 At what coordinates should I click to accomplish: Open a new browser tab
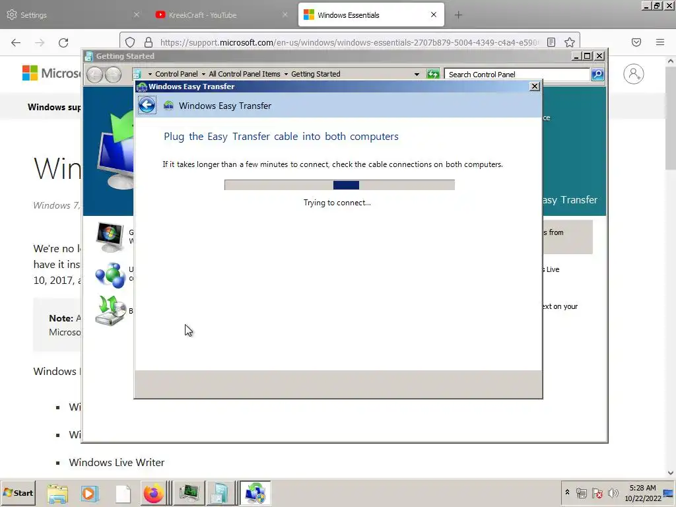point(458,15)
